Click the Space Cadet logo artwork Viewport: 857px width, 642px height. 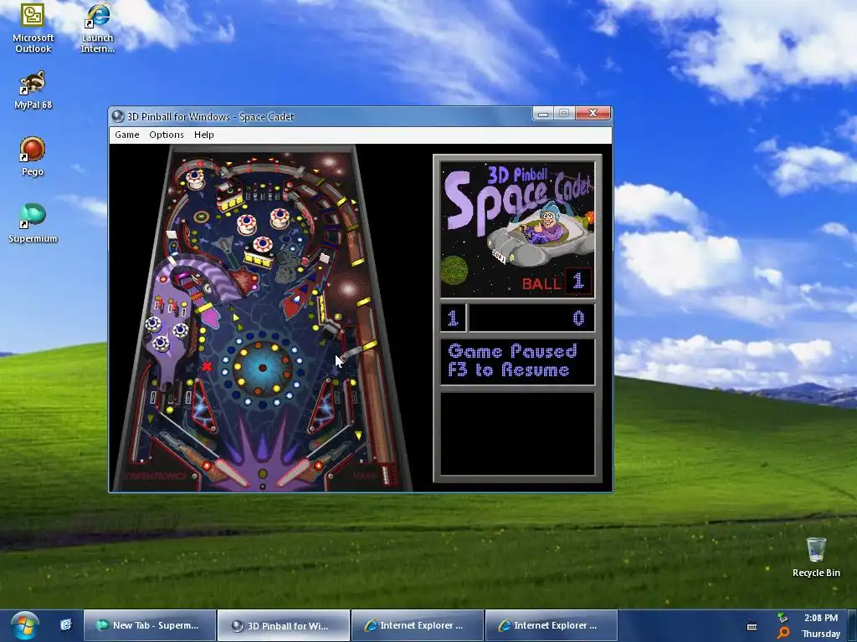[517, 229]
